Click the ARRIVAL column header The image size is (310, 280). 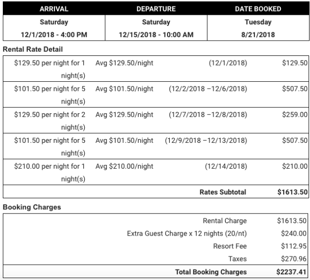pos(54,9)
